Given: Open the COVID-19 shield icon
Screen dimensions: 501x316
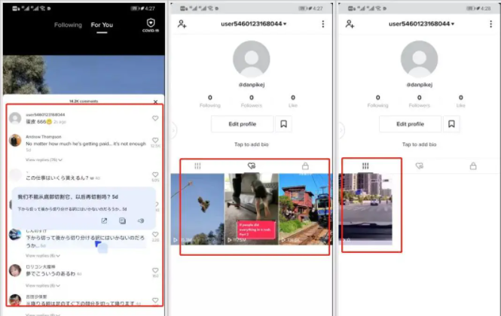Looking at the screenshot, I should click(151, 25).
